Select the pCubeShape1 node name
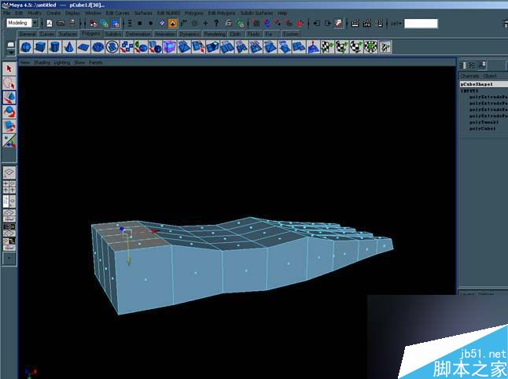Image resolution: width=508 pixels, height=379 pixels. pyautogui.click(x=477, y=84)
